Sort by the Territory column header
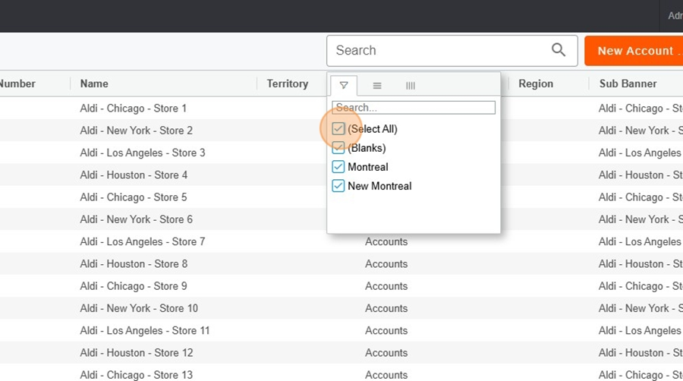This screenshot has width=683, height=381. point(288,83)
